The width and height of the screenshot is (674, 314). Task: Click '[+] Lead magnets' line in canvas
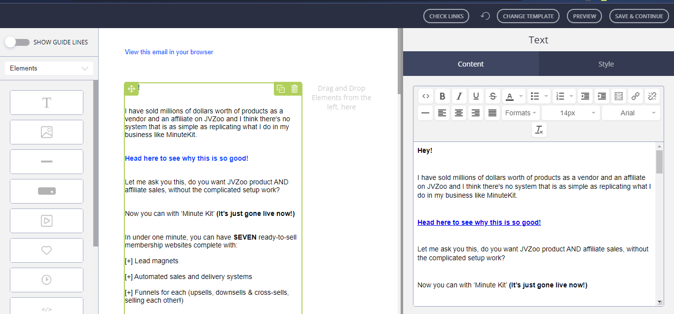click(151, 261)
